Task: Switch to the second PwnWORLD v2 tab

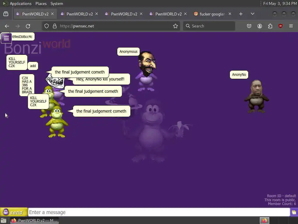Action: [x=80, y=14]
